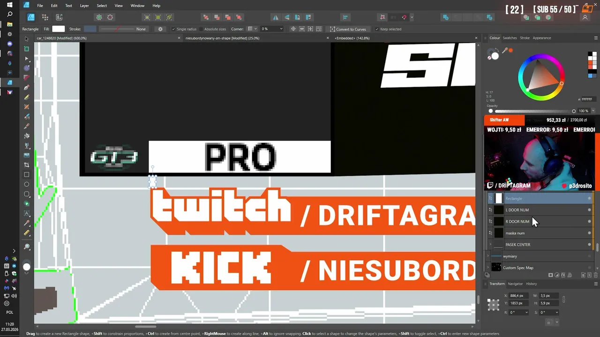Click the Move to Front arrange icon
This screenshot has height=337, width=600.
[239, 17]
